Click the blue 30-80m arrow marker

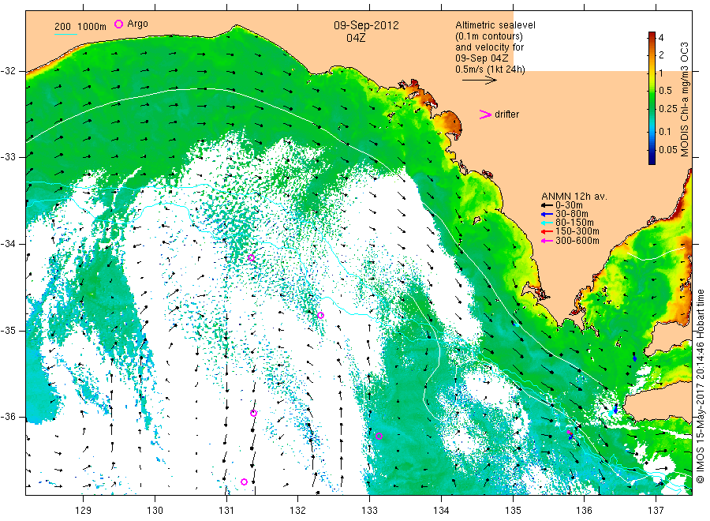point(547,214)
